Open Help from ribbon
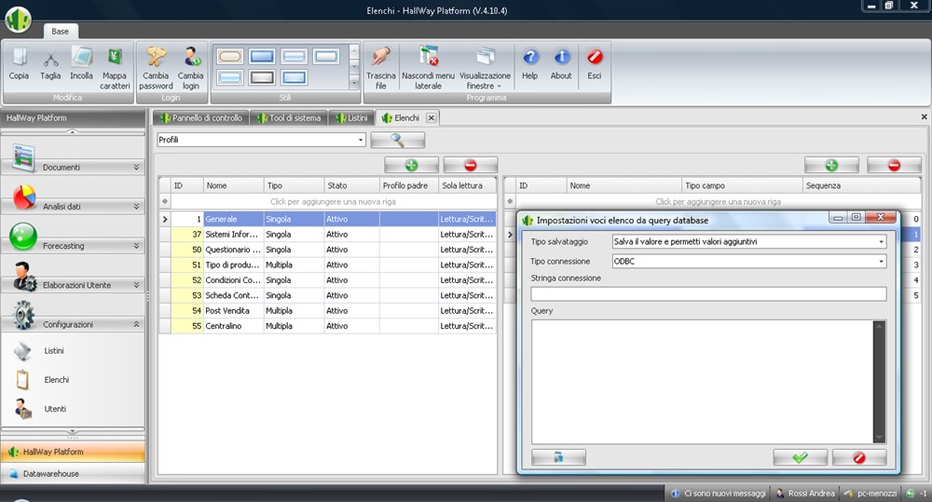 point(530,64)
